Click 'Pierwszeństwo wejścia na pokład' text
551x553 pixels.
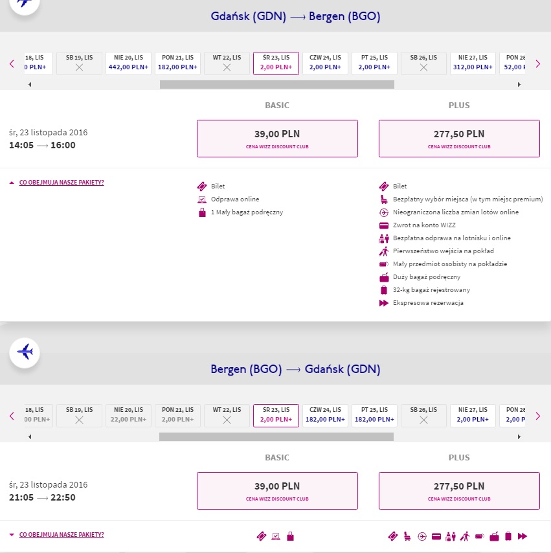444,251
